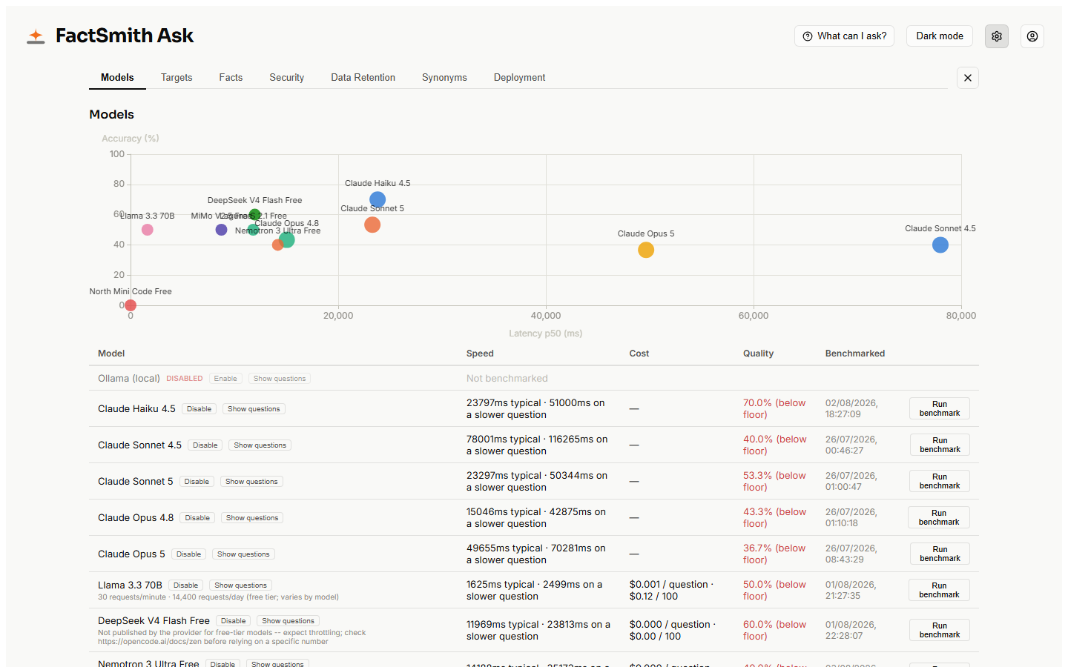Show questions for Claude Sonnet 4.5
This screenshot has height=667, width=1068.
pyautogui.click(x=260, y=445)
